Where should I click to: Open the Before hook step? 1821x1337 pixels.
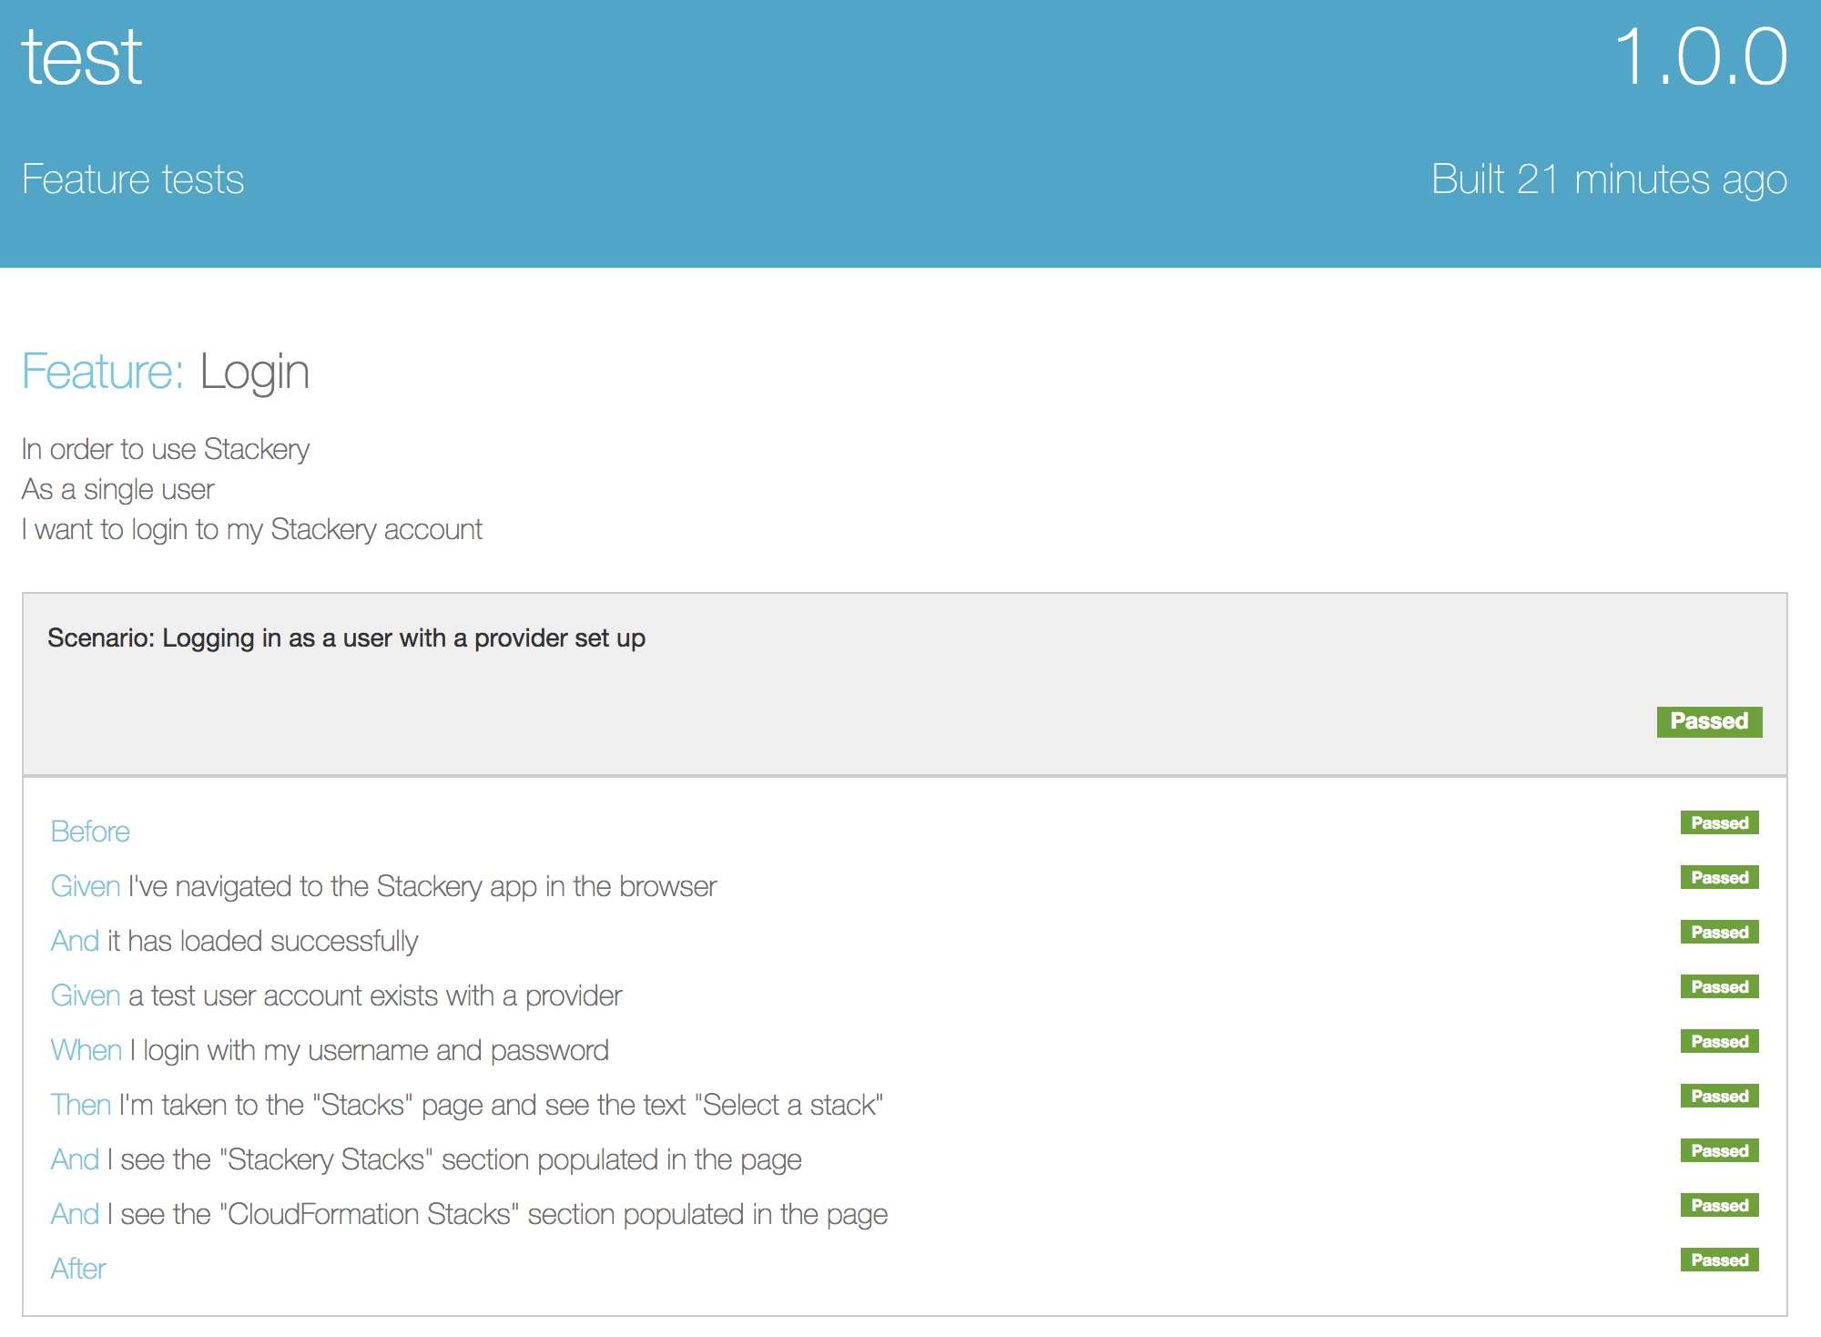[90, 832]
